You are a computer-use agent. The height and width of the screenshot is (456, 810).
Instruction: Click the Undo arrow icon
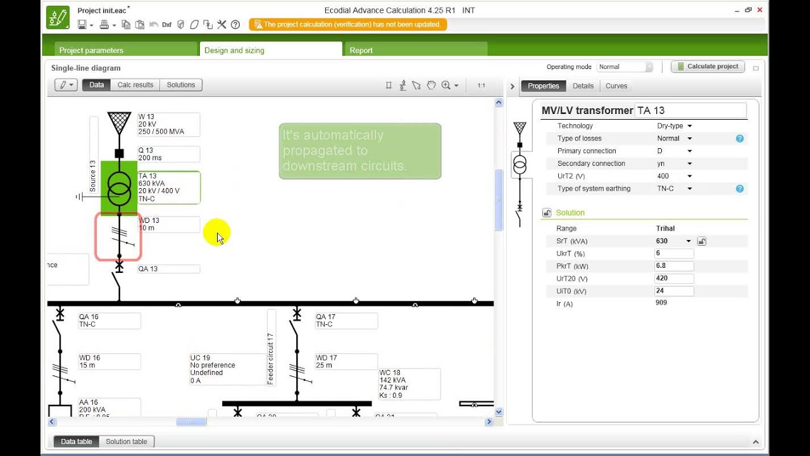(x=153, y=25)
